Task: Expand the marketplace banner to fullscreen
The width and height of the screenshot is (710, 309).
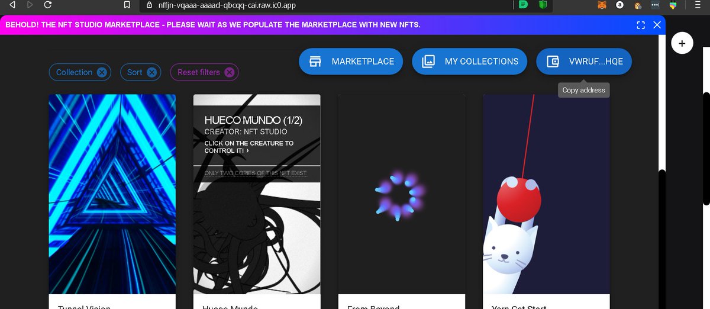Action: click(640, 25)
